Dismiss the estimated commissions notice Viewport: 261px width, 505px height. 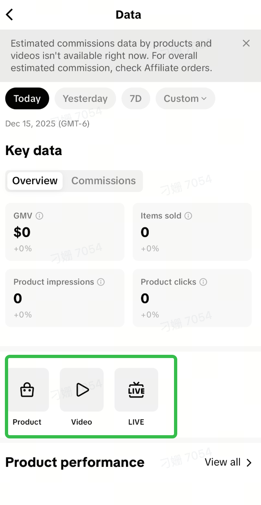(246, 43)
